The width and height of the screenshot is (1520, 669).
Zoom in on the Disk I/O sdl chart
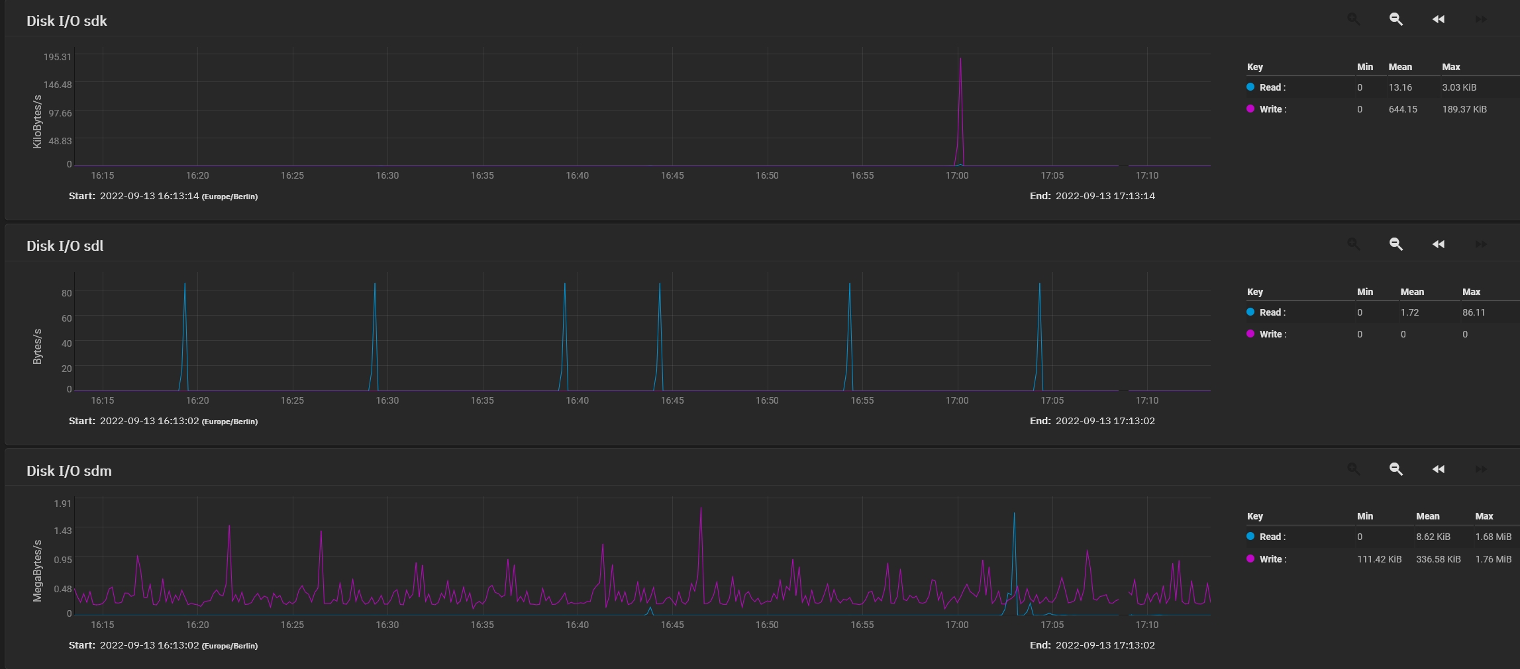tap(1354, 244)
